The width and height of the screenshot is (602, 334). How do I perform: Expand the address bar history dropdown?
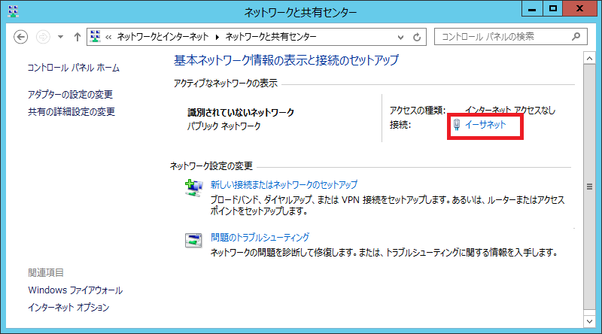coord(400,37)
